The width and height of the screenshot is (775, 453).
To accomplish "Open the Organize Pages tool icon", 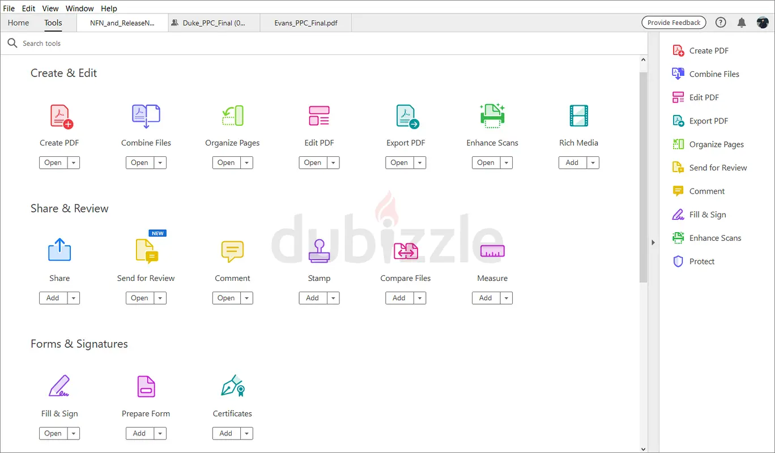I will 232,116.
